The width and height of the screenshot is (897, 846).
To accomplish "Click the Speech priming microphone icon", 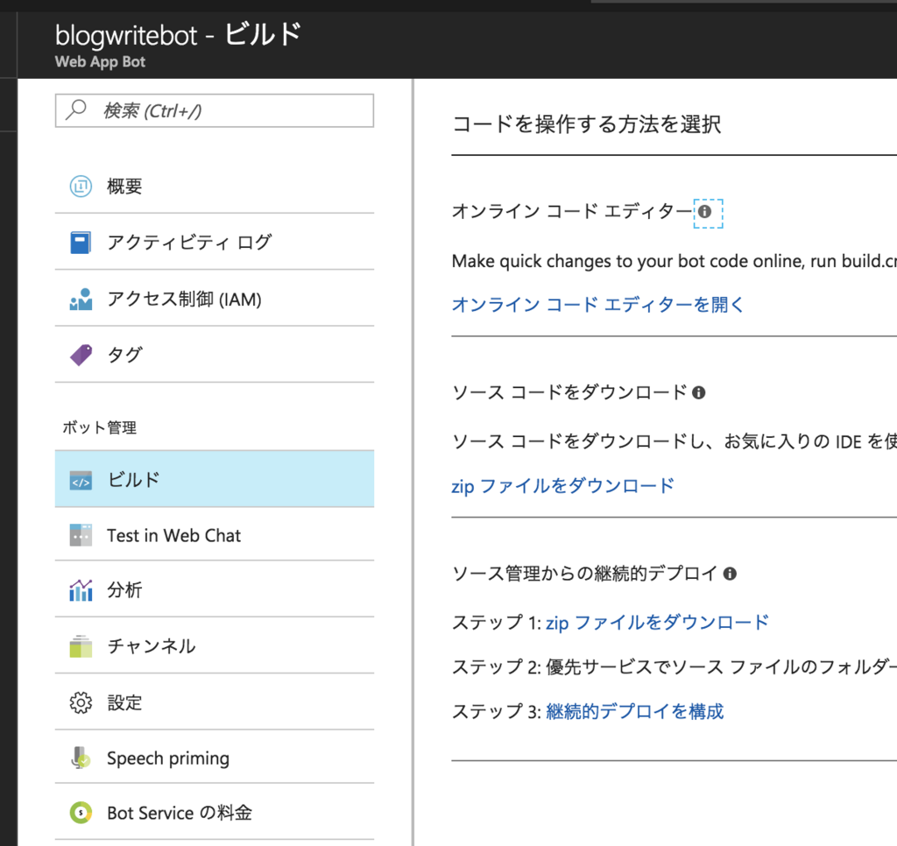I will click(x=81, y=758).
